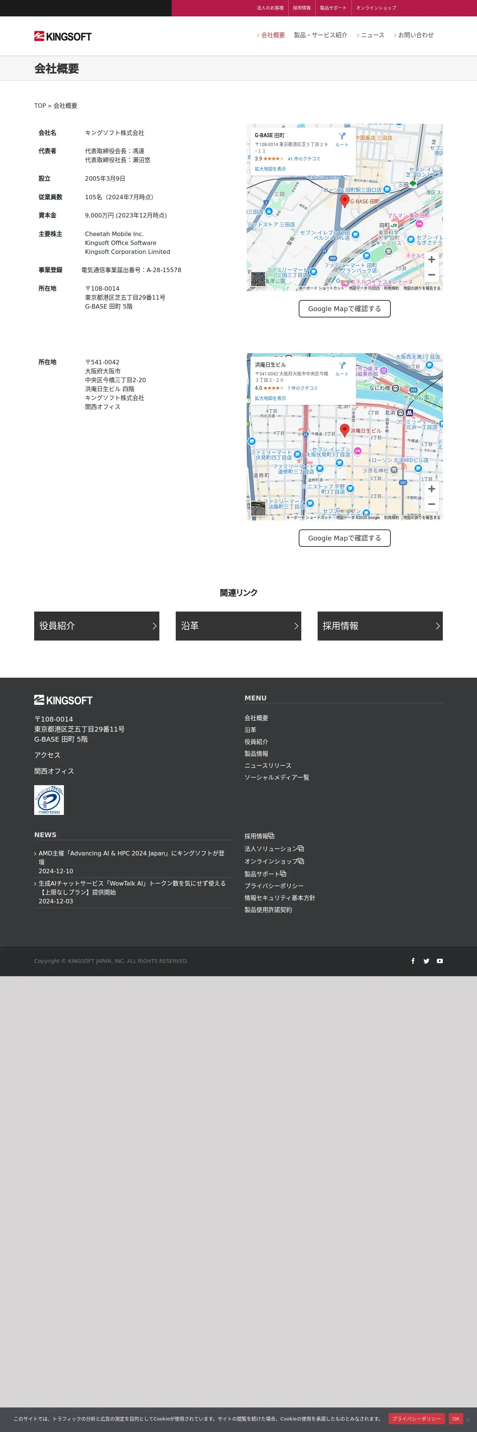477x1432 pixels.
Task: Open 製品情報 in the footer menu
Action: [256, 754]
